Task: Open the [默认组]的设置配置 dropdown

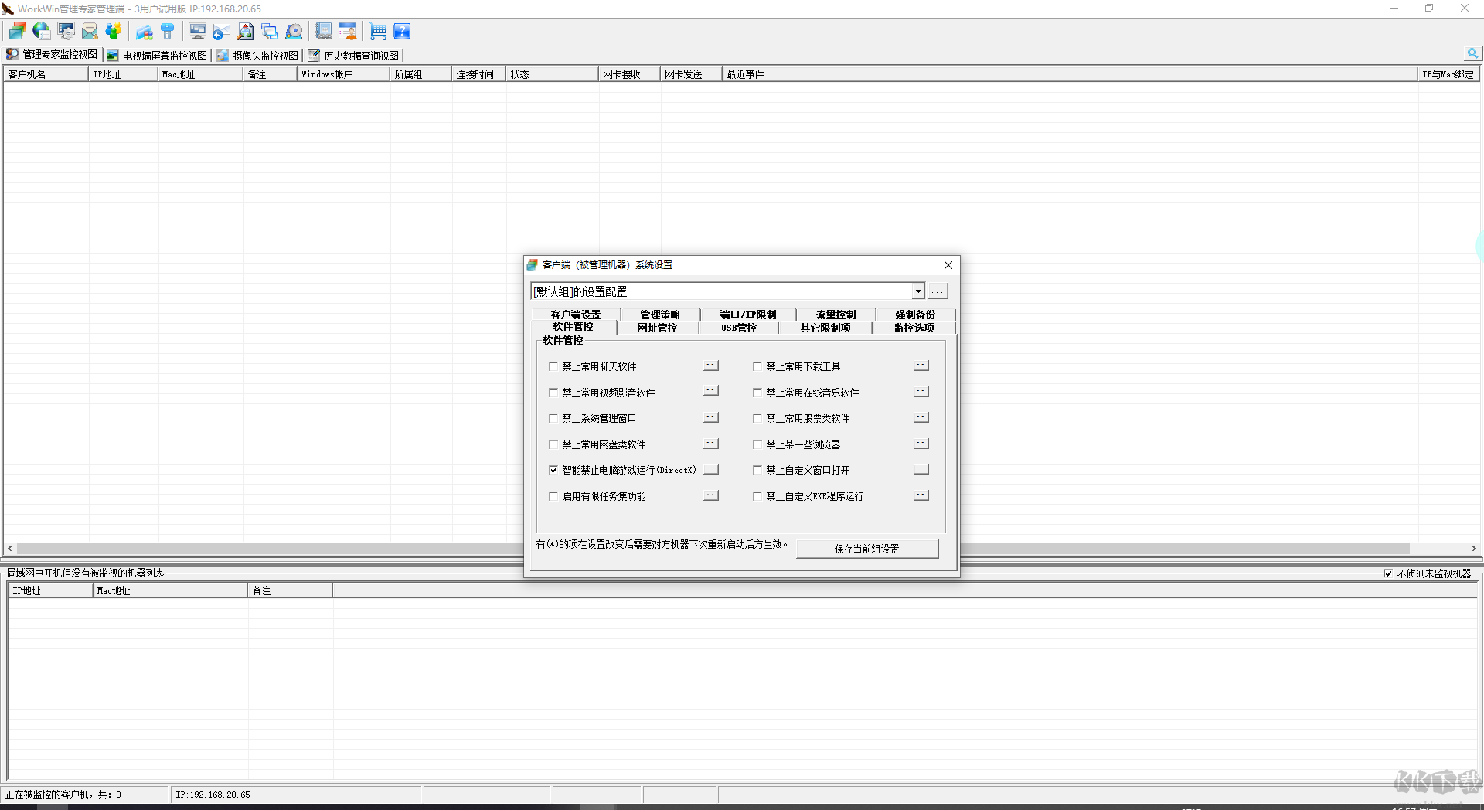Action: pos(917,291)
